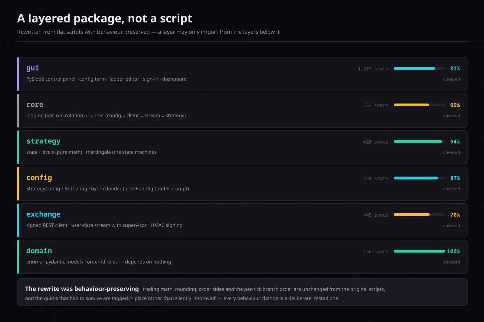Click the 'covered' label under 100%
Screen dimensions: 484x322
click(x=451, y=262)
